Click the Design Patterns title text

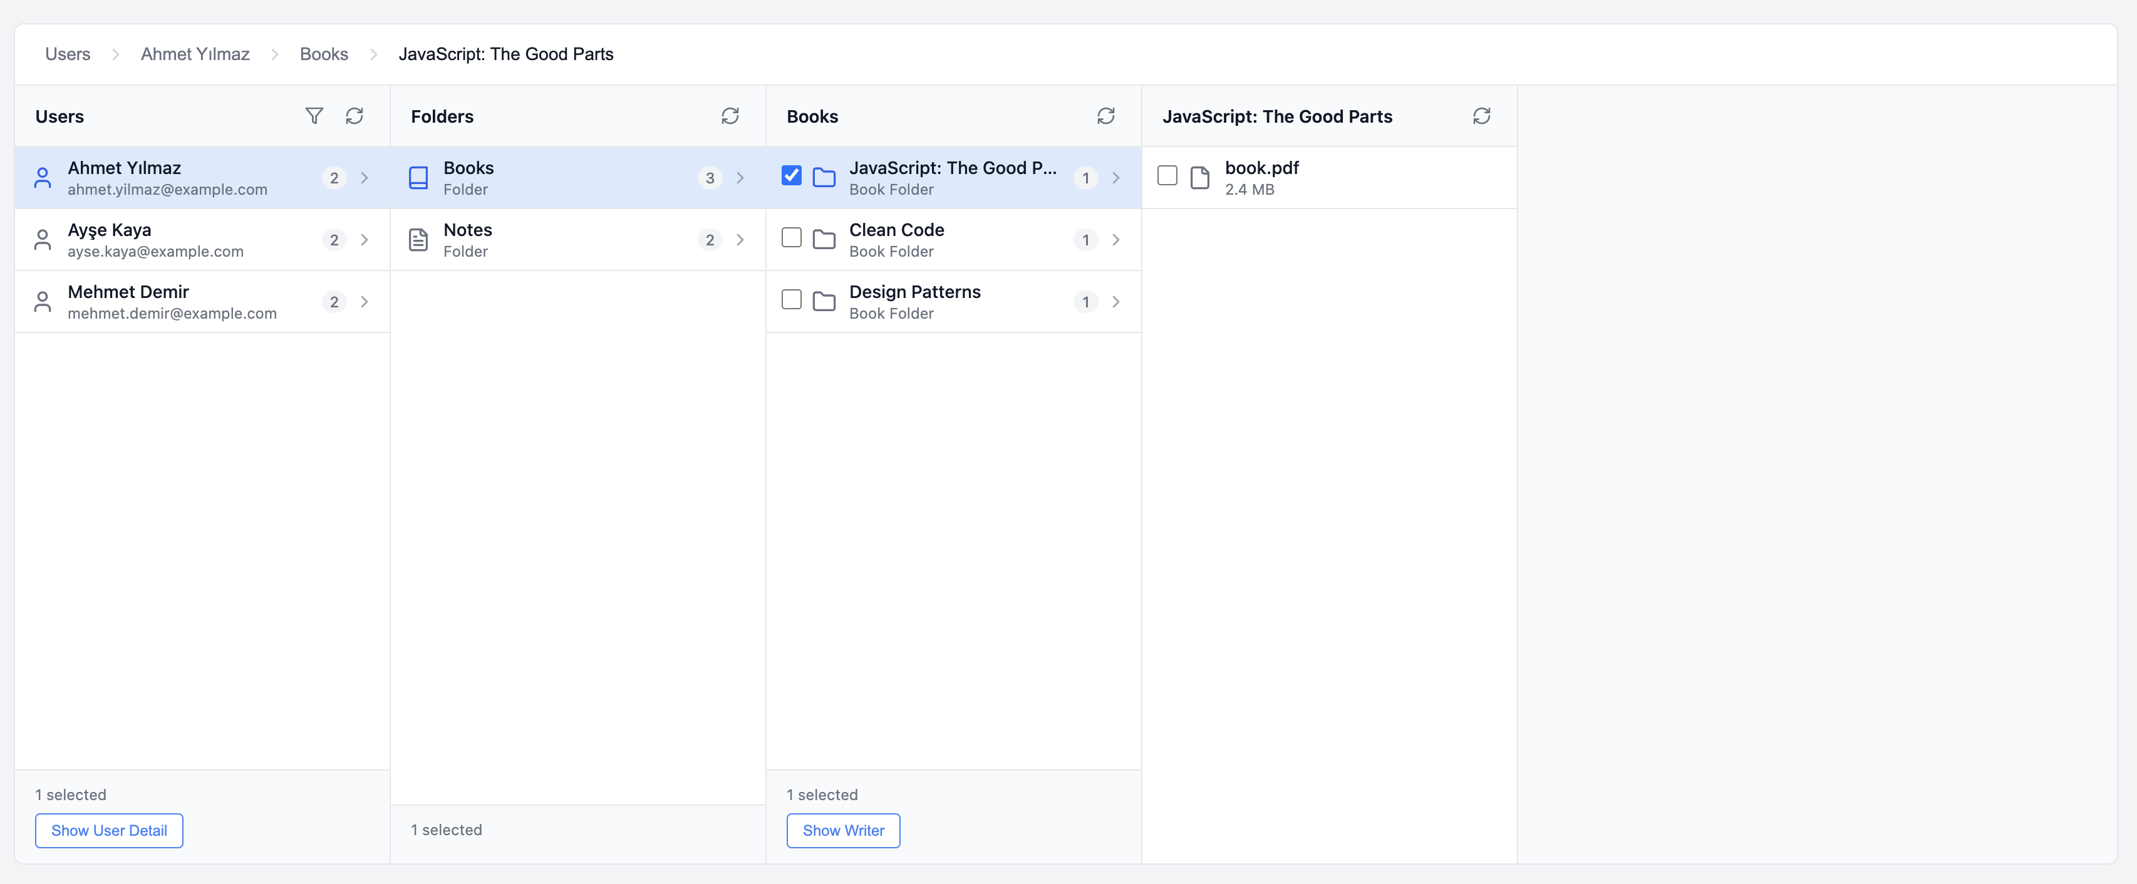point(915,292)
